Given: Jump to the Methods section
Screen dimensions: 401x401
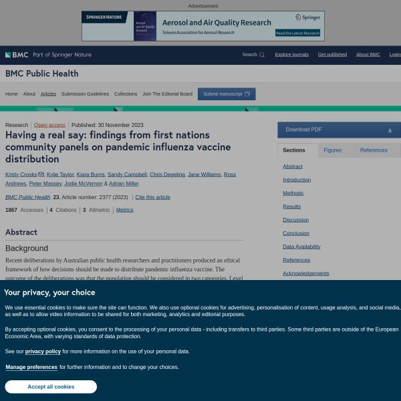Looking at the screenshot, I should pos(293,193).
